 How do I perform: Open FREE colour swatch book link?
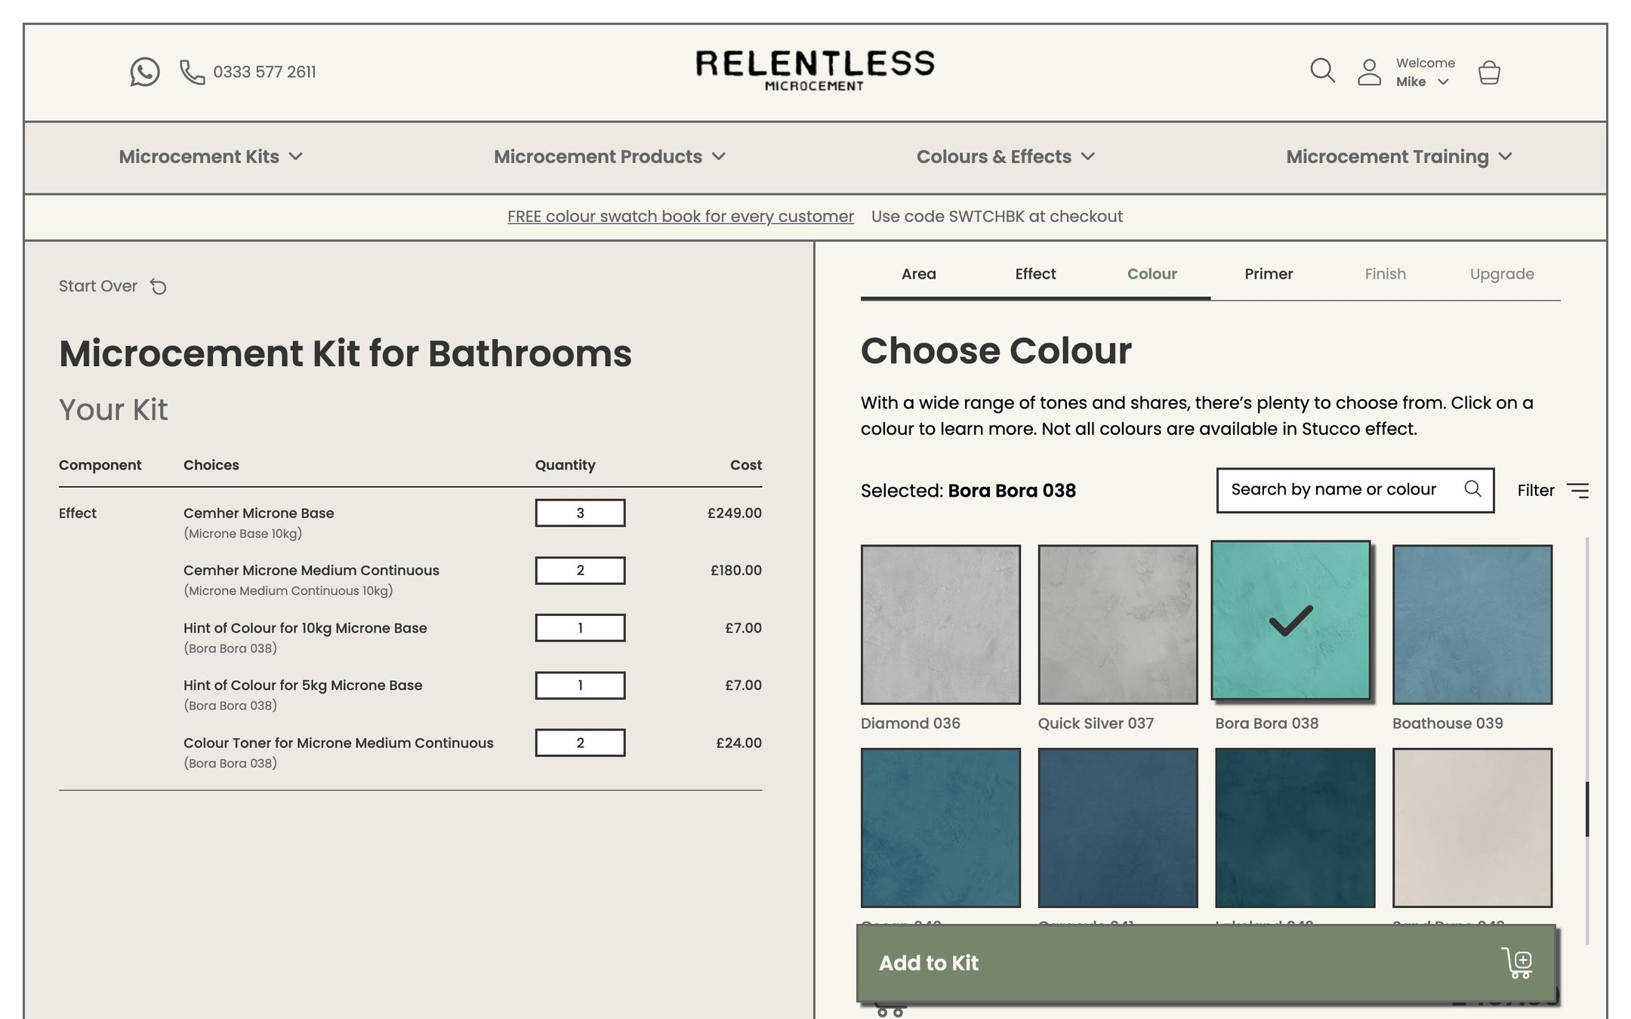click(x=680, y=217)
